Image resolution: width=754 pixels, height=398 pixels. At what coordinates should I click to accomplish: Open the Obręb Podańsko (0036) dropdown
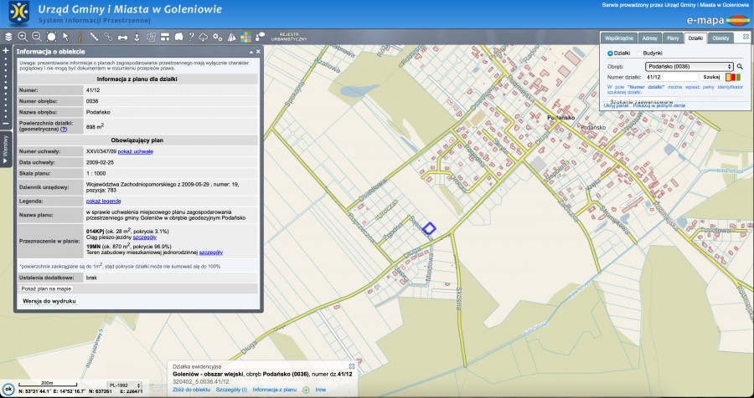click(x=689, y=65)
